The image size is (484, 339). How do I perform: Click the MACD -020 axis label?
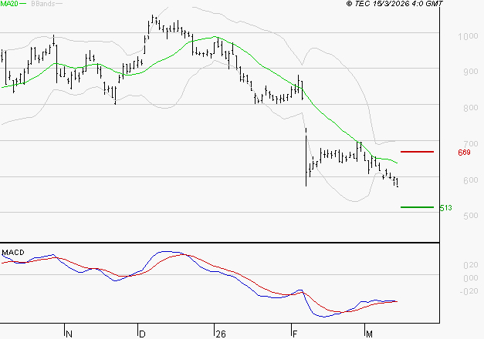[469, 291]
